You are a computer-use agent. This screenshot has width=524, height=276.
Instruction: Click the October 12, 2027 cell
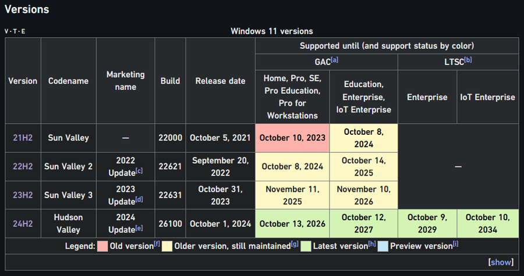point(363,224)
